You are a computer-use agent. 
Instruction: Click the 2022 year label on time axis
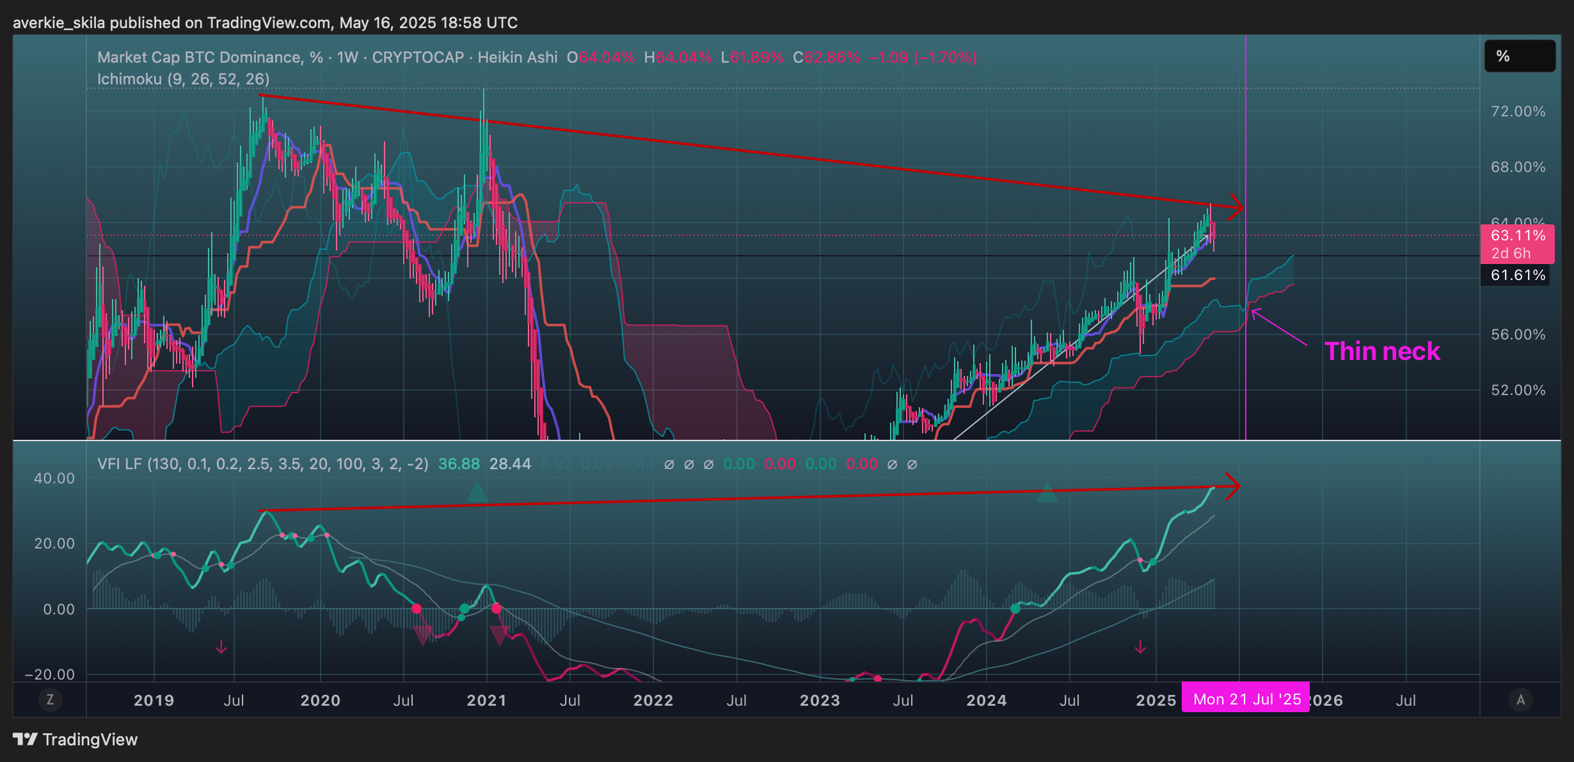click(x=653, y=701)
